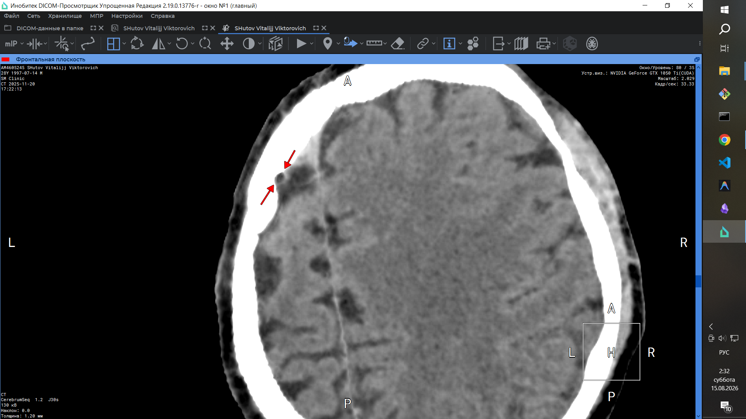Expand the rotate tool dropdown arrow
Image resolution: width=746 pixels, height=419 pixels.
pyautogui.click(x=192, y=43)
